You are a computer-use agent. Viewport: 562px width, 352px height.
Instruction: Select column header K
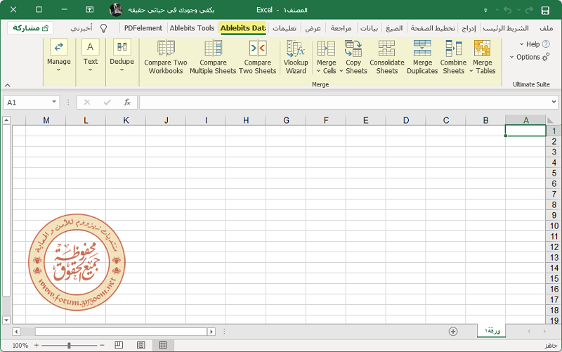(x=126, y=120)
